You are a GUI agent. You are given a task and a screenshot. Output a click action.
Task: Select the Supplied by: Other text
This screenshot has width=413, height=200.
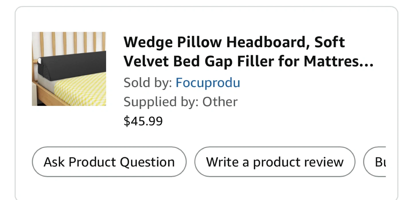(x=180, y=102)
